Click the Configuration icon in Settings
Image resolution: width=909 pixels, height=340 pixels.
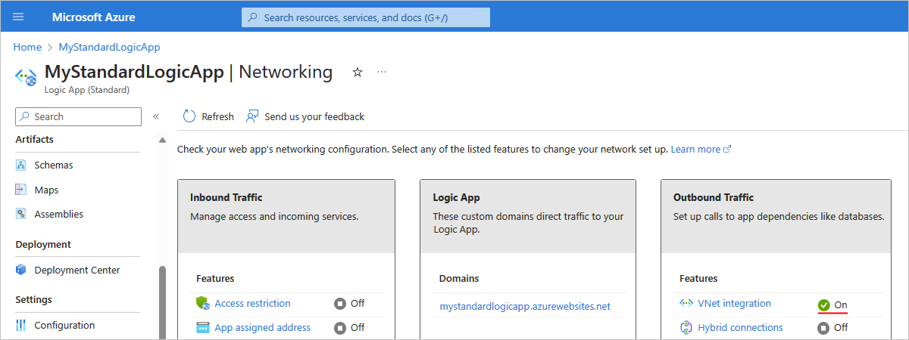[21, 326]
